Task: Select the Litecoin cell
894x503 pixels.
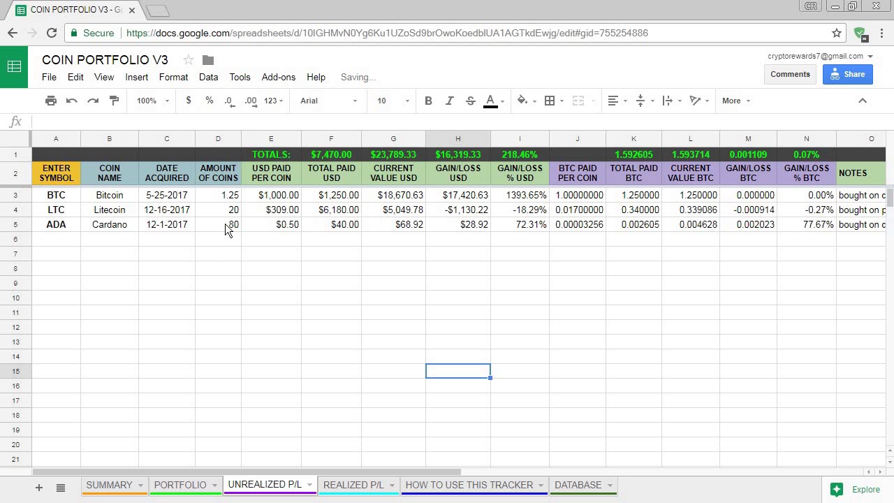Action: click(x=110, y=210)
